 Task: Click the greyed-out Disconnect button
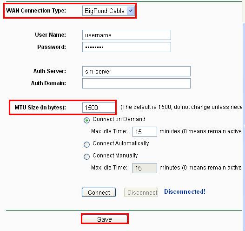(141, 192)
